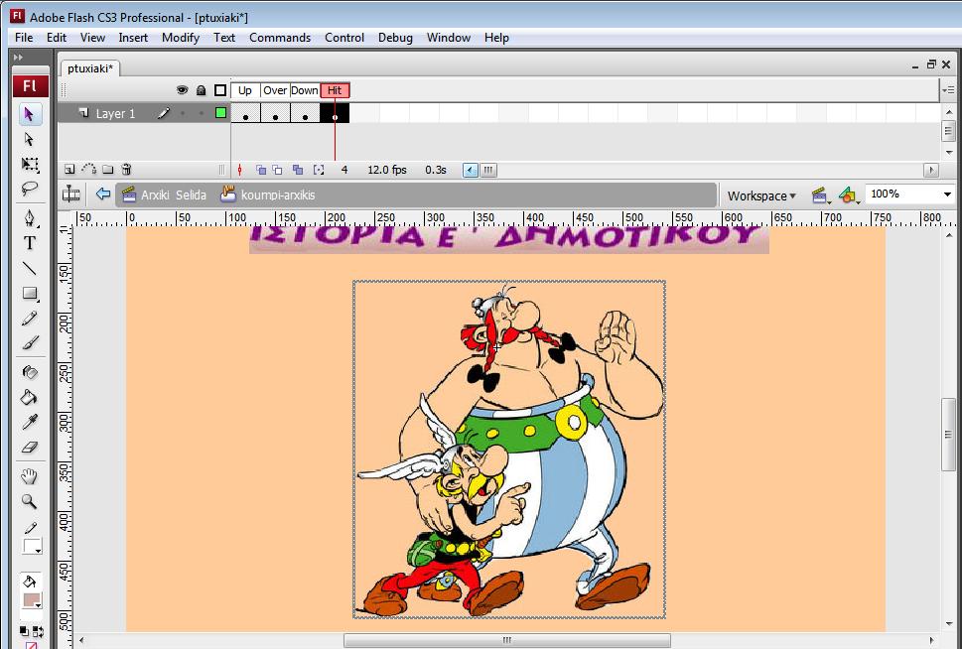Viewport: 962px width, 649px height.
Task: Toggle Edit Multiple Frames button
Action: pyautogui.click(x=298, y=170)
